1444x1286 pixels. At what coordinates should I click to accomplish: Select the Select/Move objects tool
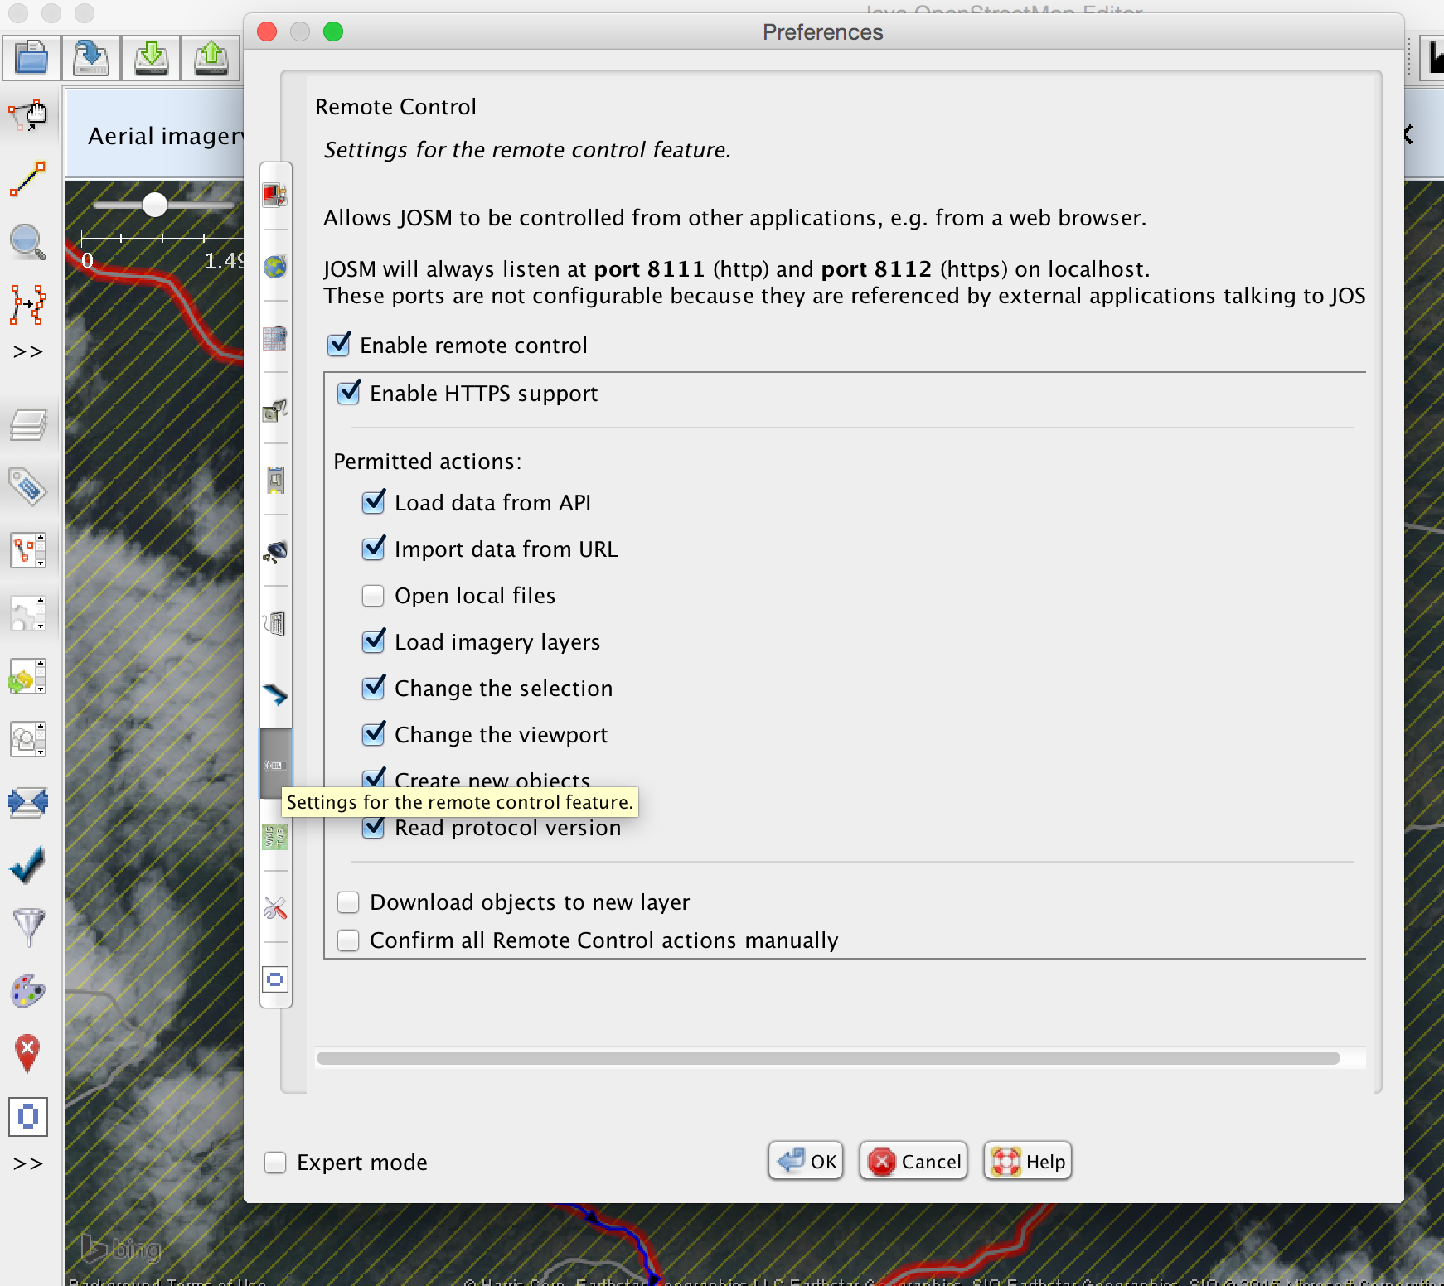click(27, 116)
